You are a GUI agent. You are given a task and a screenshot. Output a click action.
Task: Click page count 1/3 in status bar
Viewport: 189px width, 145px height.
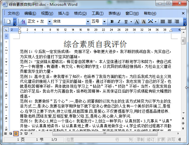coord(54,140)
